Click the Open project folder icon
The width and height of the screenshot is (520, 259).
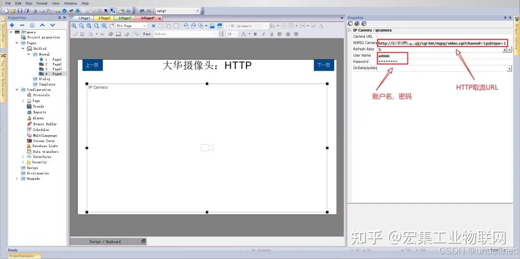[x=13, y=11]
